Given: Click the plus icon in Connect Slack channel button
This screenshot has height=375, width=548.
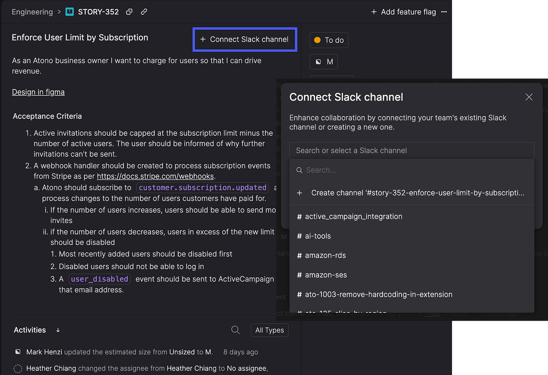Looking at the screenshot, I should tap(203, 39).
